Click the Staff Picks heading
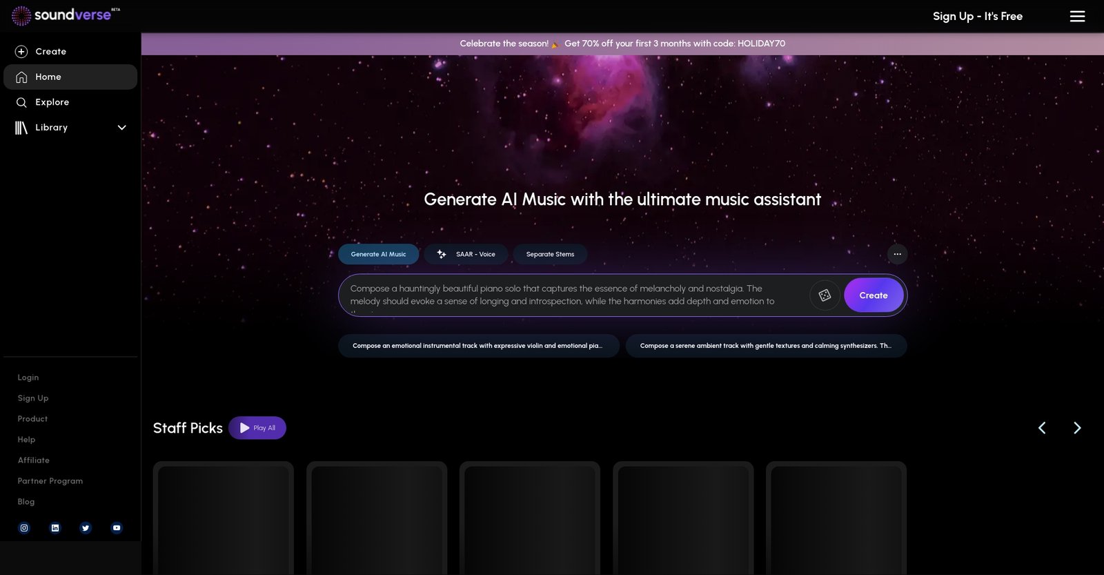This screenshot has width=1104, height=575. click(188, 428)
